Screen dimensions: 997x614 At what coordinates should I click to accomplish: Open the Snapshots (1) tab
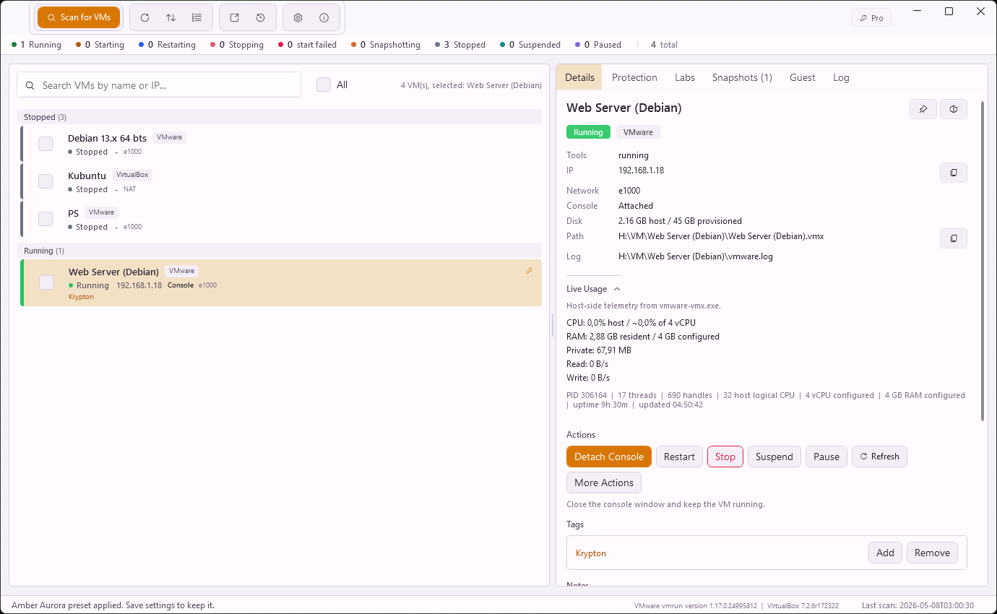(742, 77)
